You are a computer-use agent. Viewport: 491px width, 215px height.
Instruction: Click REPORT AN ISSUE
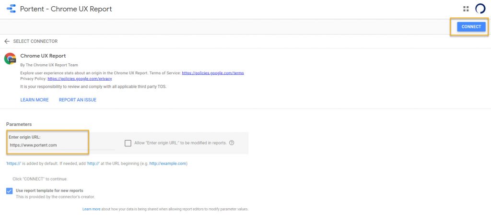[x=78, y=100]
